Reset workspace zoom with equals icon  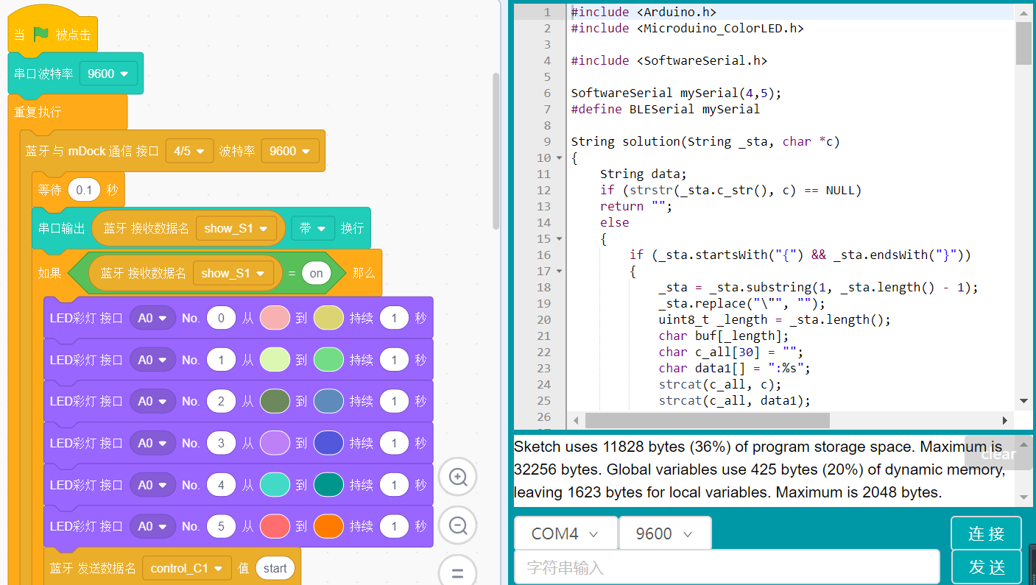[x=458, y=573]
